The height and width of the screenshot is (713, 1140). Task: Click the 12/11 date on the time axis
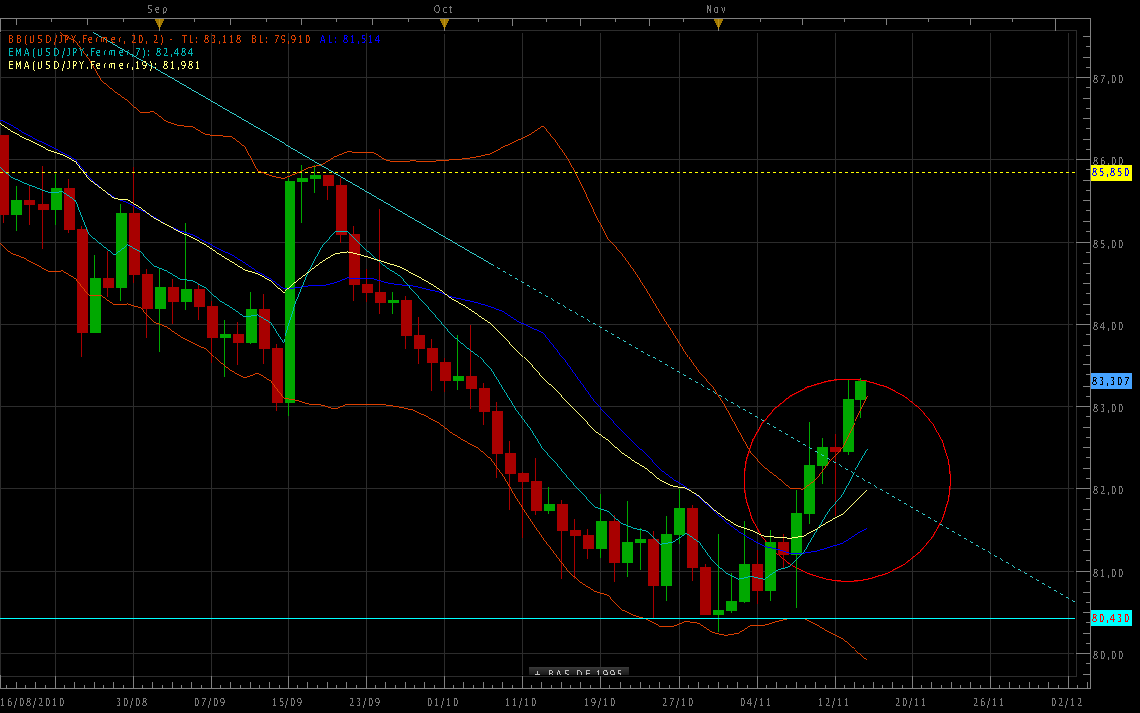tap(833, 702)
